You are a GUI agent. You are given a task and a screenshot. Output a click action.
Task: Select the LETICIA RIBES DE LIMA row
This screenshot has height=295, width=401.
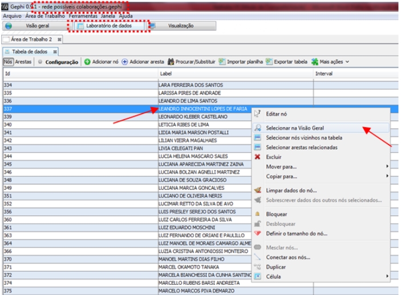click(183, 124)
